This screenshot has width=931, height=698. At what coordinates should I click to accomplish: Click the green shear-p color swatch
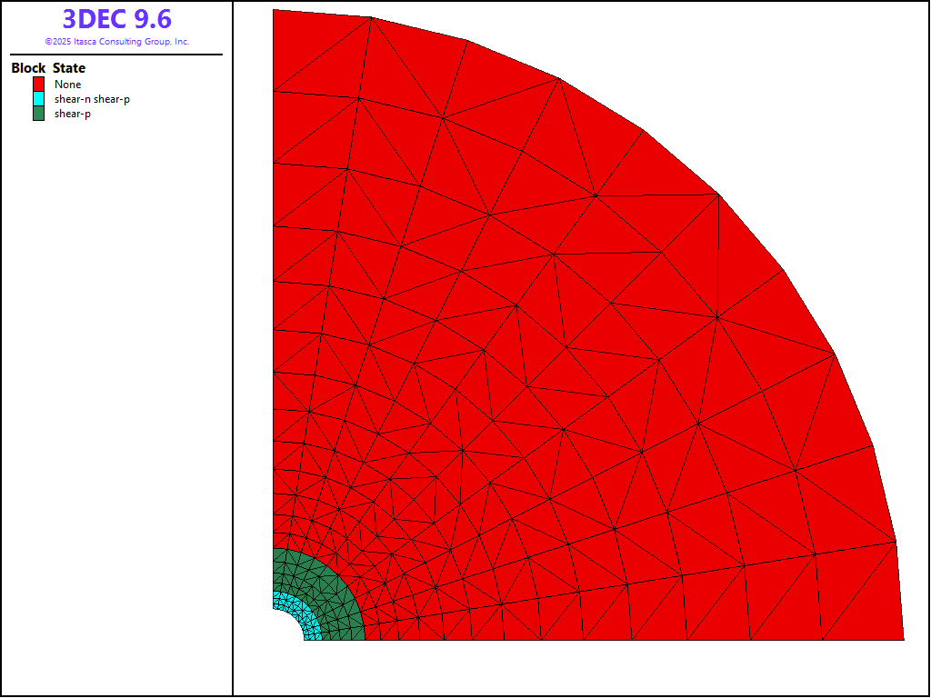[x=38, y=114]
